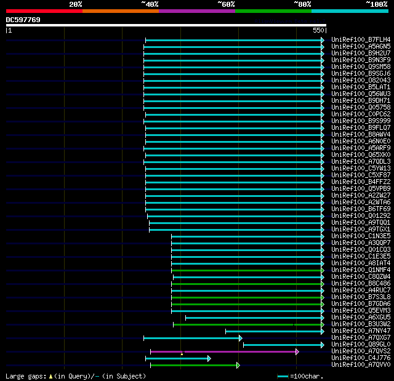Click the red 20% identity legend segment
The width and height of the screenshot is (394, 381).
pos(44,11)
